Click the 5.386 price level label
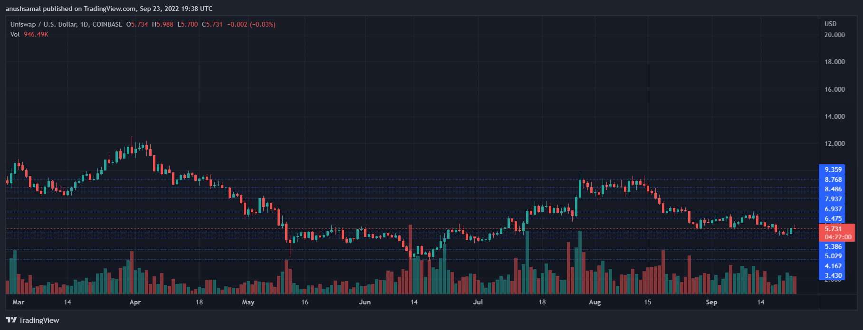Image resolution: width=863 pixels, height=330 pixels. (833, 246)
